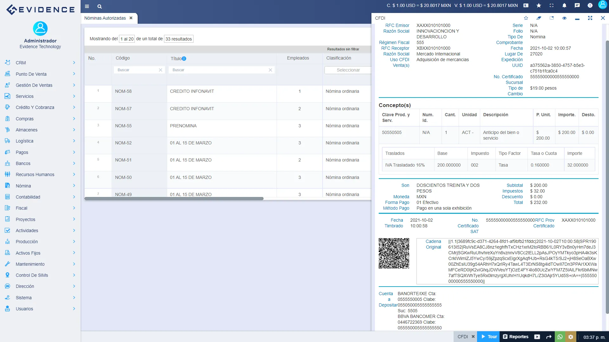Open the search magnifier in top bar
Screen dimensions: 609x342
pos(100,6)
